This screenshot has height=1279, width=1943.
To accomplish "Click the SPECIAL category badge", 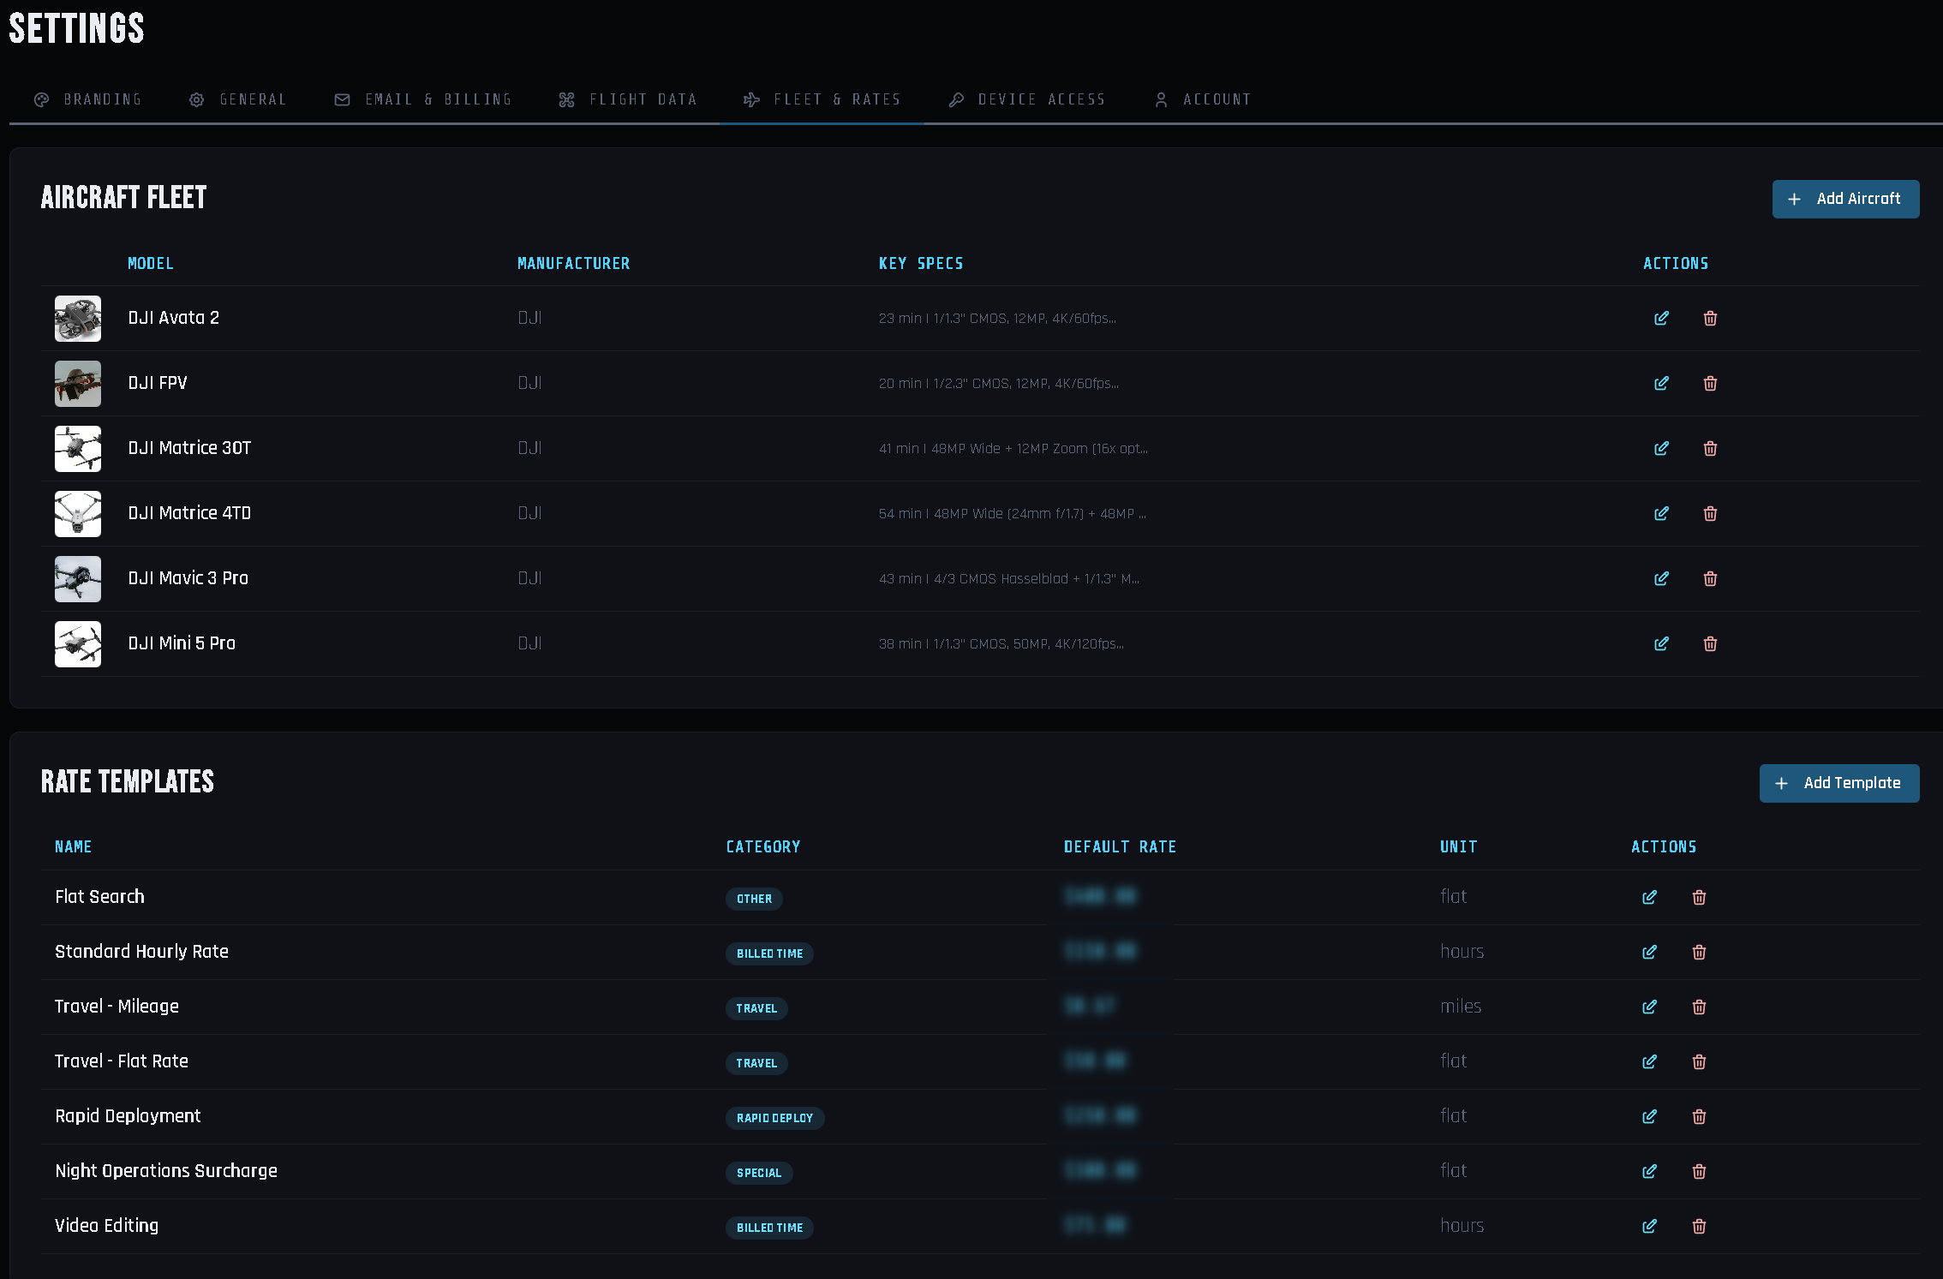I will [x=759, y=1173].
